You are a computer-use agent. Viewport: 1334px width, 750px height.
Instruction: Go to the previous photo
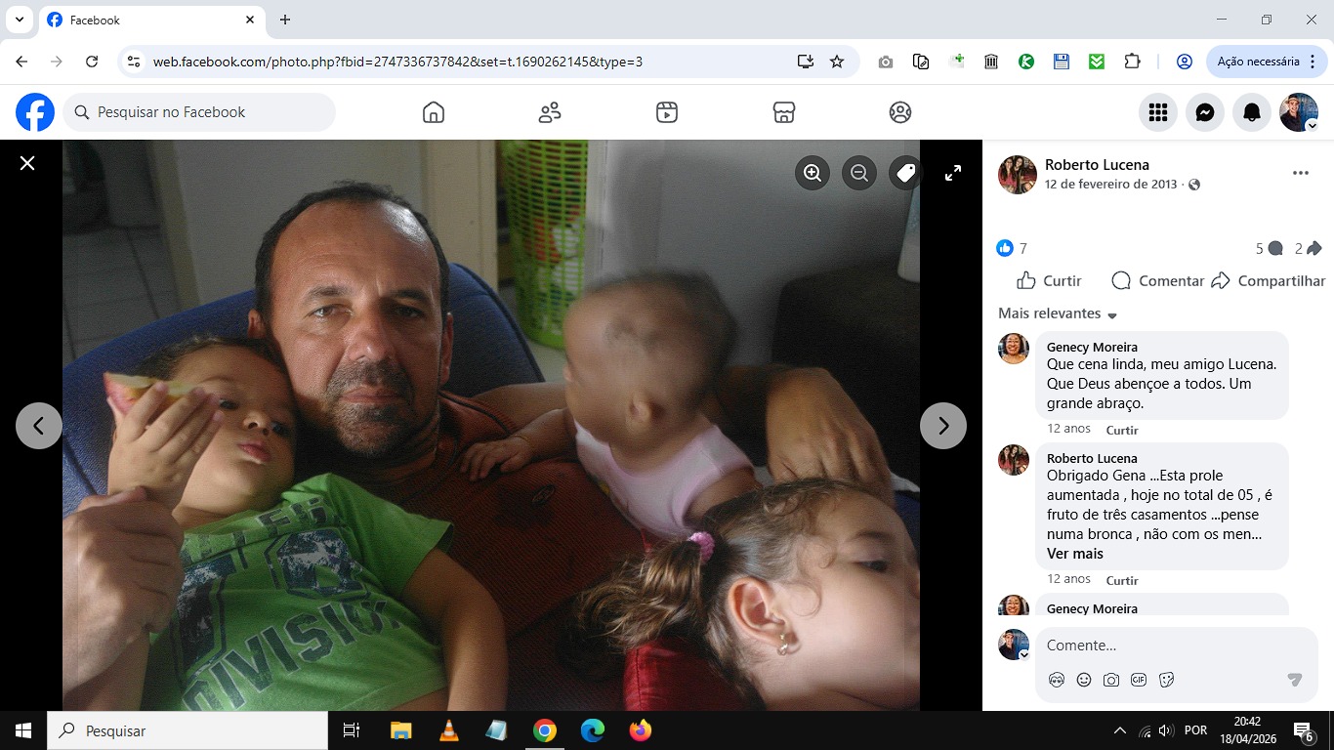[39, 426]
